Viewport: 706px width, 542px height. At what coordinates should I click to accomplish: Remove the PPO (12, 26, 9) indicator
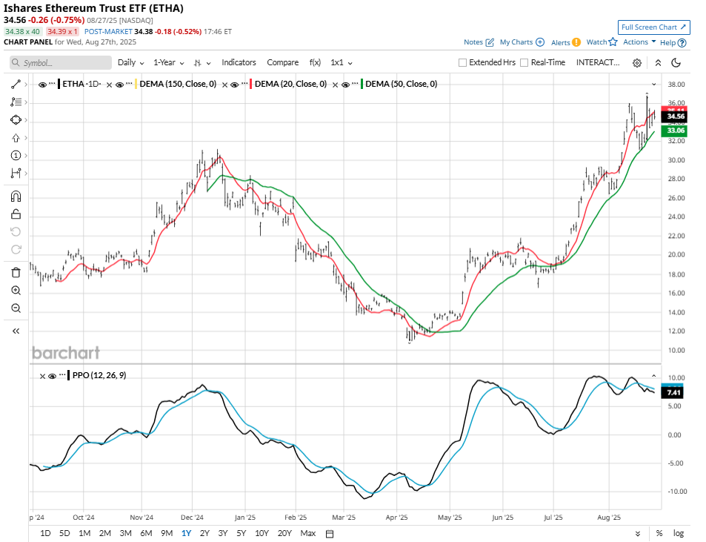click(42, 376)
